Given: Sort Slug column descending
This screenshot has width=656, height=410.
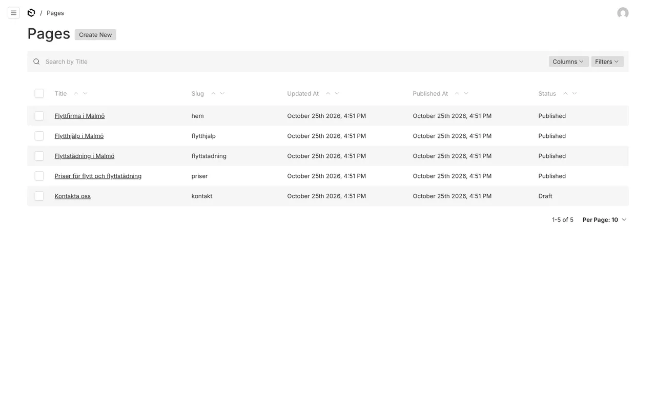Looking at the screenshot, I should tap(222, 93).
